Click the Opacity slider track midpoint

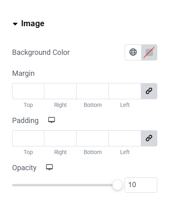(67, 185)
